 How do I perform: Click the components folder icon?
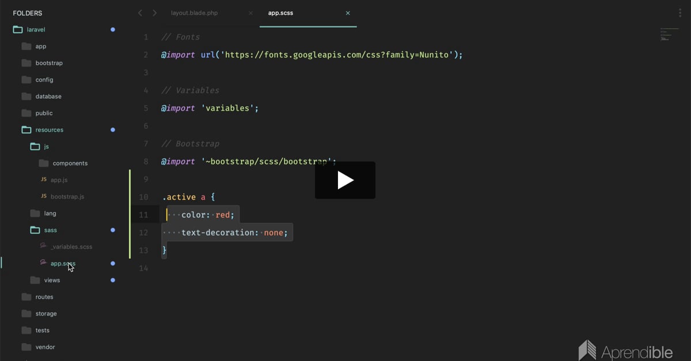(44, 163)
